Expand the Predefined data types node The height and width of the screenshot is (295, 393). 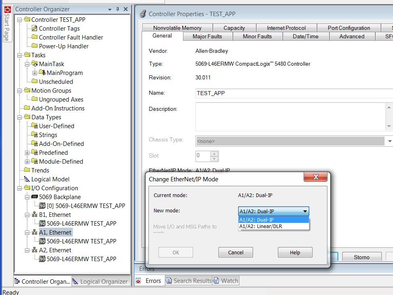[x=27, y=153]
